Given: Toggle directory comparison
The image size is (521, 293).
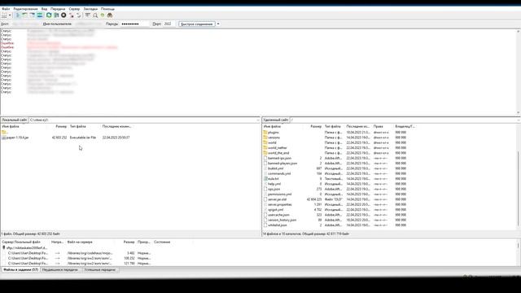Looking at the screenshot, I should 95,15.
